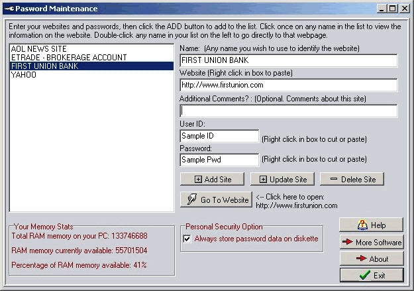Open the About dialog
Screen dimensions: 414x291
(x=372, y=259)
